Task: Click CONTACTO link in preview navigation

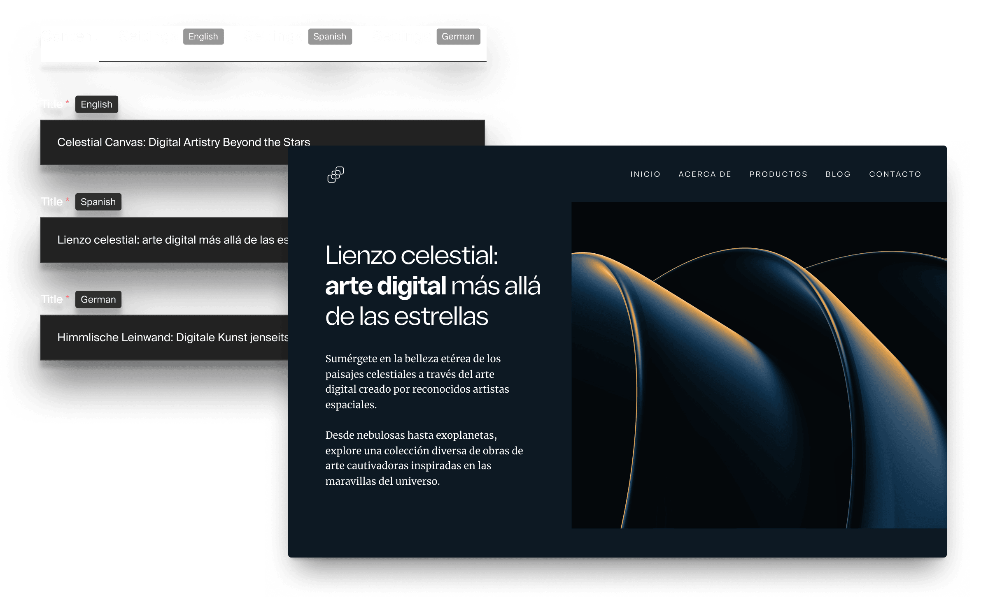Action: [x=895, y=174]
